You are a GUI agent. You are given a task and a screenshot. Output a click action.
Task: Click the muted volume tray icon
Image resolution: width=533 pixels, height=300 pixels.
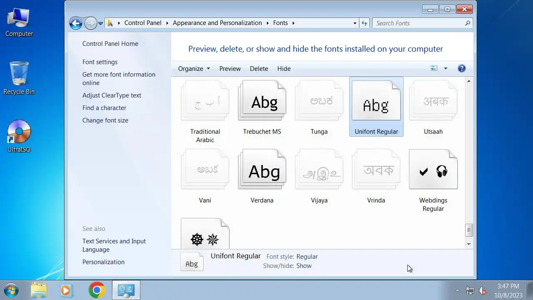pyautogui.click(x=482, y=290)
